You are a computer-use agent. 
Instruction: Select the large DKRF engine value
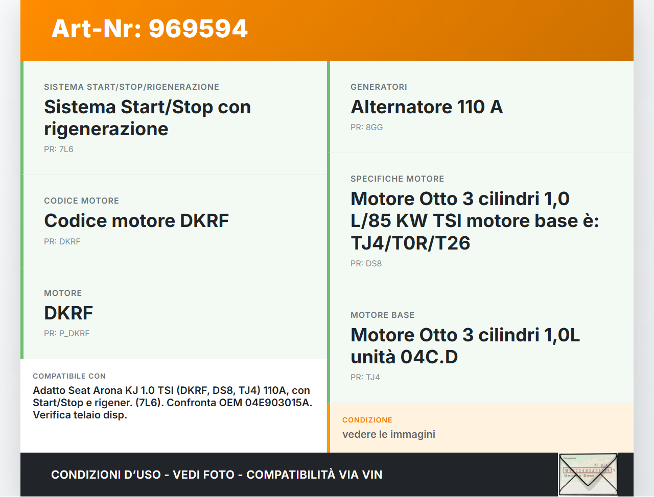(x=68, y=313)
